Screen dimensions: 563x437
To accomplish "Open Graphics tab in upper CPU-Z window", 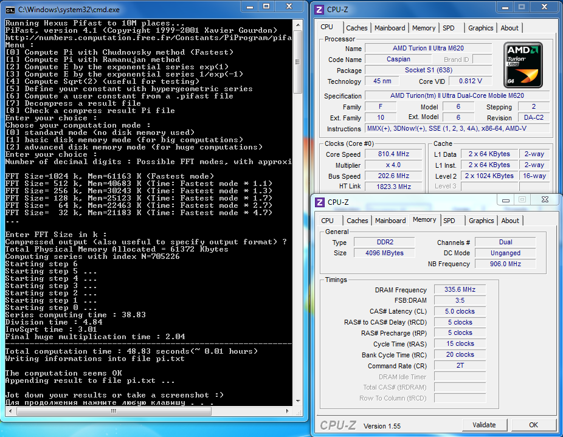I will (x=481, y=28).
